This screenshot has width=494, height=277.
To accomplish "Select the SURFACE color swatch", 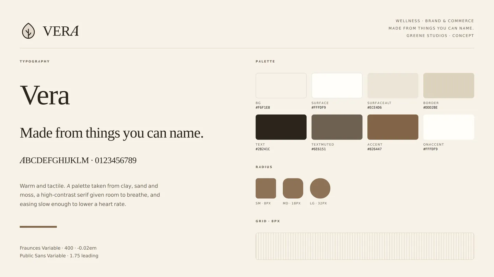I will [337, 85].
